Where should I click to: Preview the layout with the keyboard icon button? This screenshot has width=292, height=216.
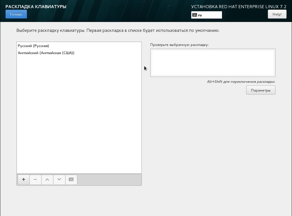coord(71,180)
